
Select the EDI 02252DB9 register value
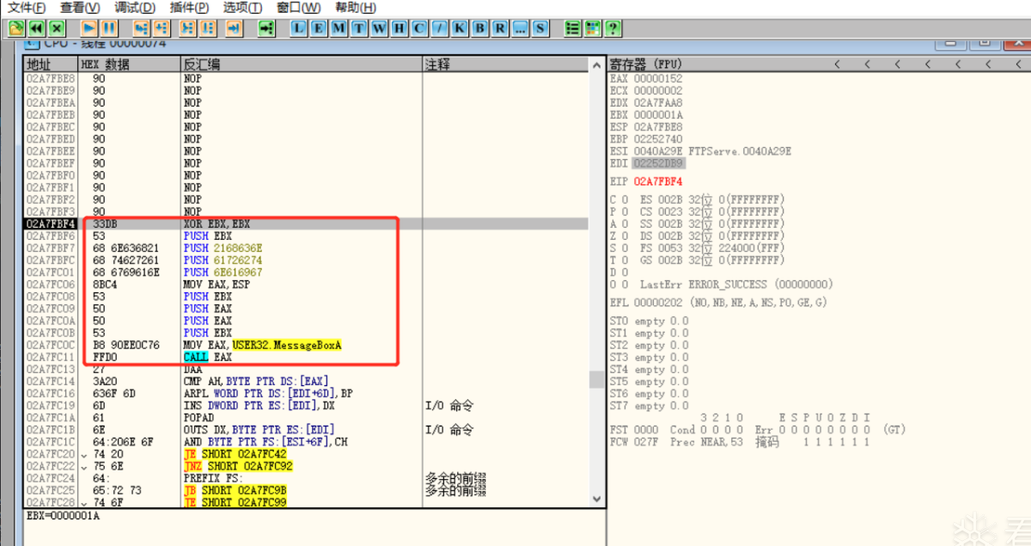tap(658, 163)
